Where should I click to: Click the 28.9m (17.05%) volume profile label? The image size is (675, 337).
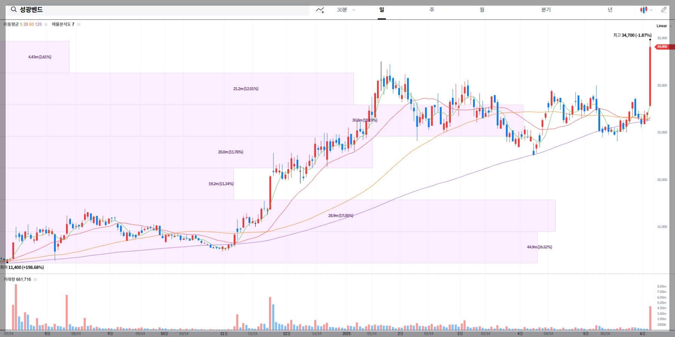coord(341,216)
